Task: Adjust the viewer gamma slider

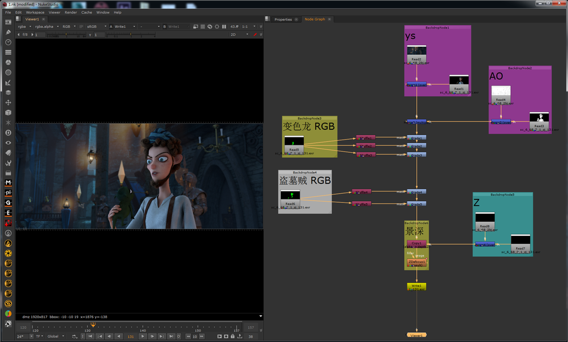Action: (130, 35)
